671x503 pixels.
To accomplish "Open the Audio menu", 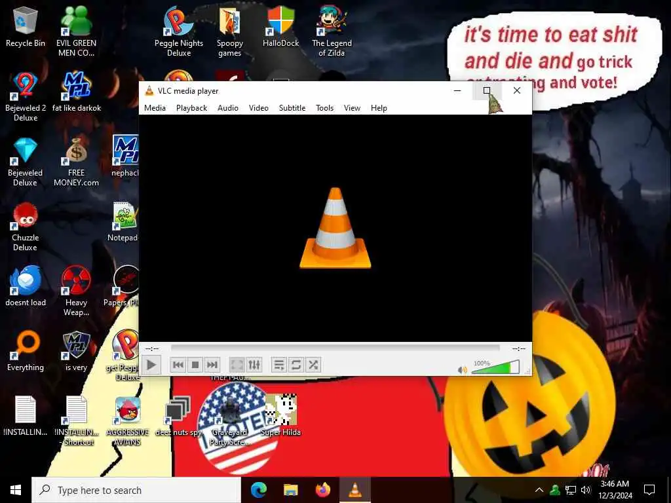I will [227, 108].
